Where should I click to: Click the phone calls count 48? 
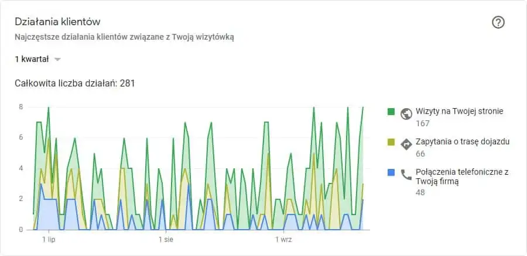420,193
